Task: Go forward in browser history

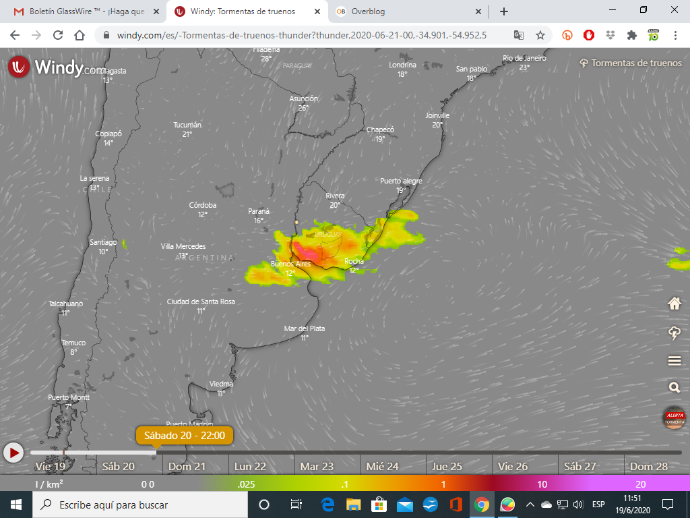Action: (x=36, y=35)
